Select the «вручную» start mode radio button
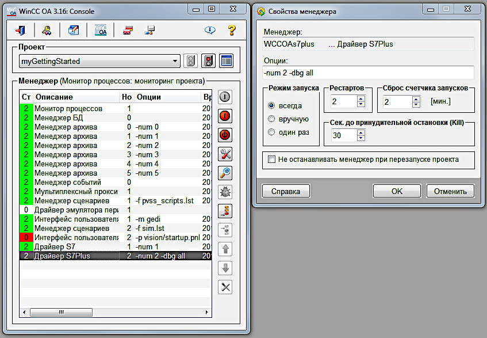The height and width of the screenshot is (338, 487). (271, 119)
